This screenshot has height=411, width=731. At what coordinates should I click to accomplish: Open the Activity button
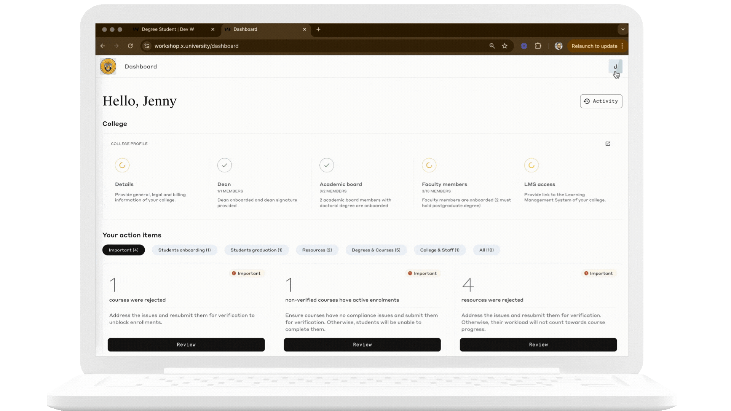(x=601, y=101)
